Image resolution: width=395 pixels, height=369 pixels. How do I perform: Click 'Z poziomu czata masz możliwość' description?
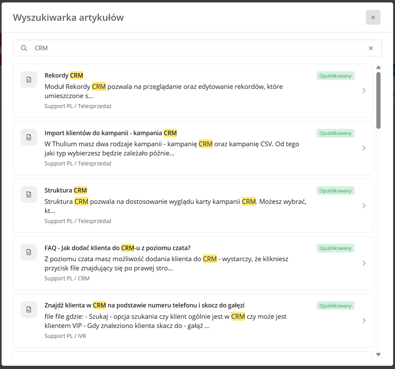(x=166, y=263)
